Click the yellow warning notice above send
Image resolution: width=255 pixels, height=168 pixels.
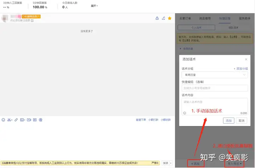80,163
